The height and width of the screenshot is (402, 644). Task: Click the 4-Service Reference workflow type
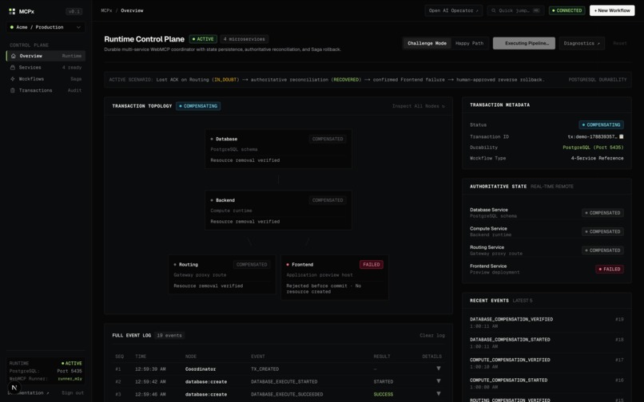597,158
